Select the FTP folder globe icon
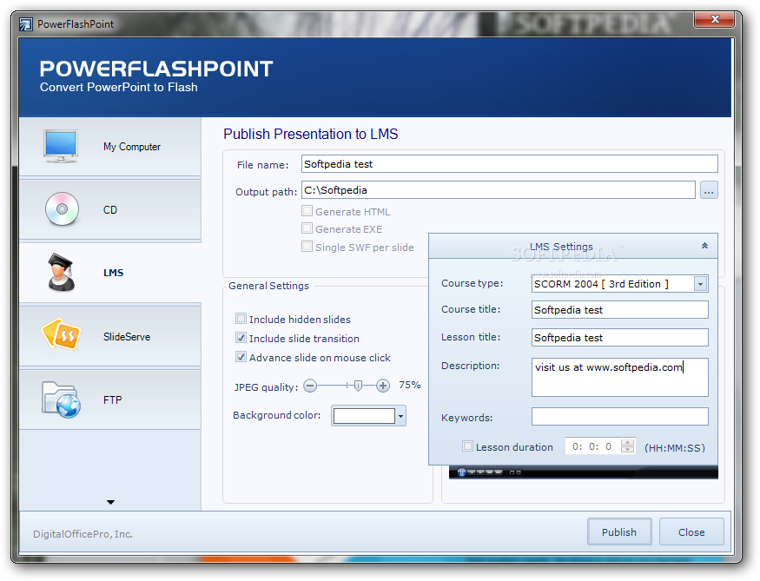Viewport: 760px width, 581px height. pyautogui.click(x=61, y=399)
